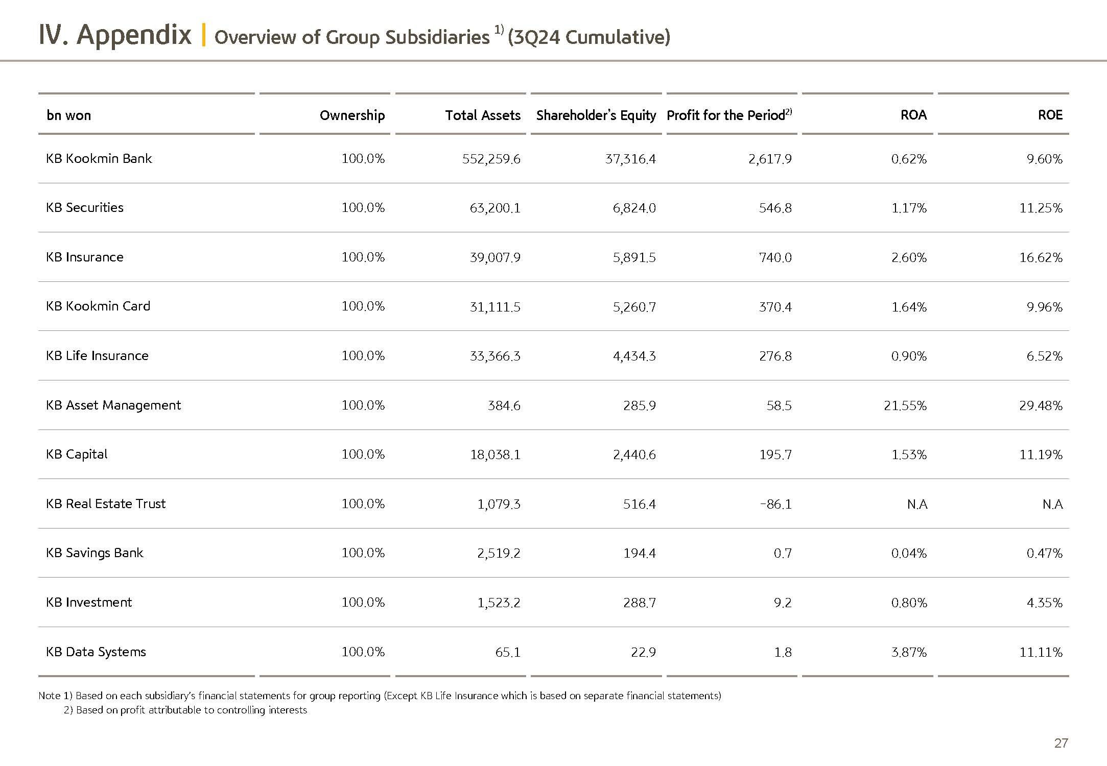Select the 'Total Assets' column header
This screenshot has width=1107, height=766.
(483, 115)
